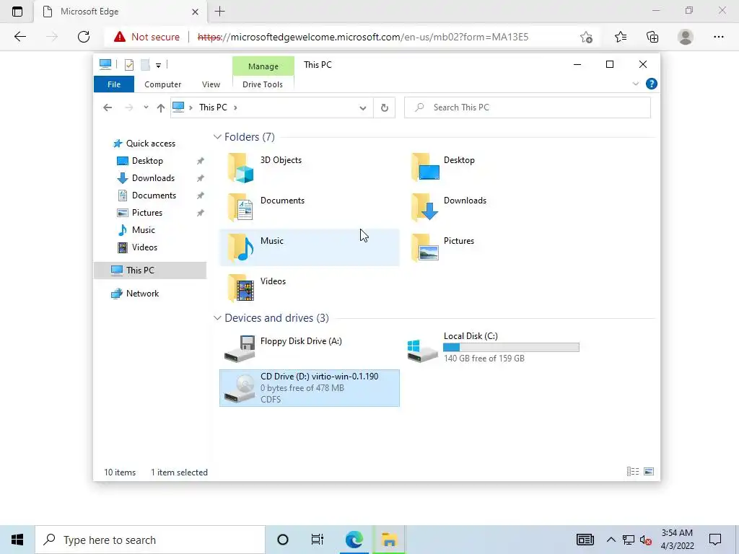Open the notification action center

[x=715, y=540]
